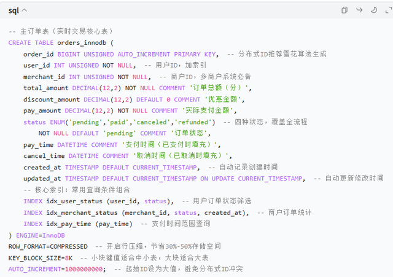The image size is (393, 277).
Task: Click the comment '主订单表（实时交易核心表）'
Action: click(67, 31)
